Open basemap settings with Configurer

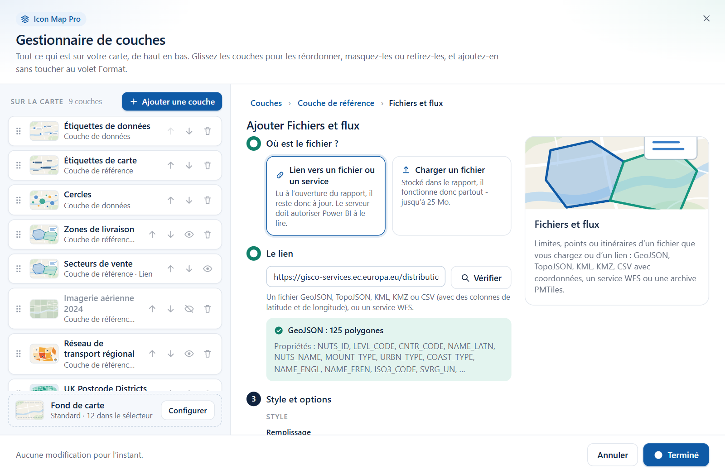[188, 411]
